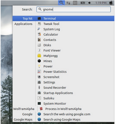115x124 pixels.
Task: Click the apple logo session menu
Action: pos(111,3)
